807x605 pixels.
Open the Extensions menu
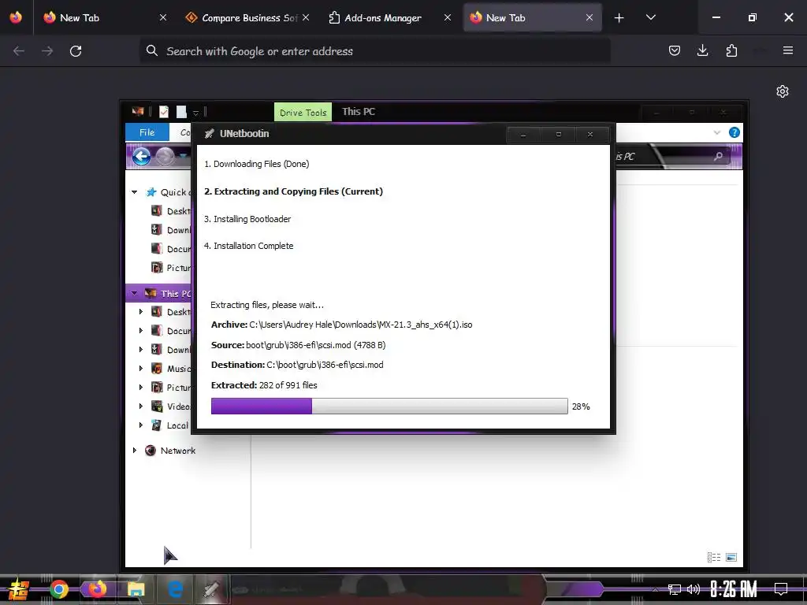point(731,50)
